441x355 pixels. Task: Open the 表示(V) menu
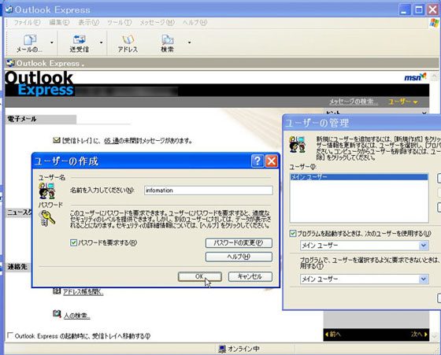point(88,23)
